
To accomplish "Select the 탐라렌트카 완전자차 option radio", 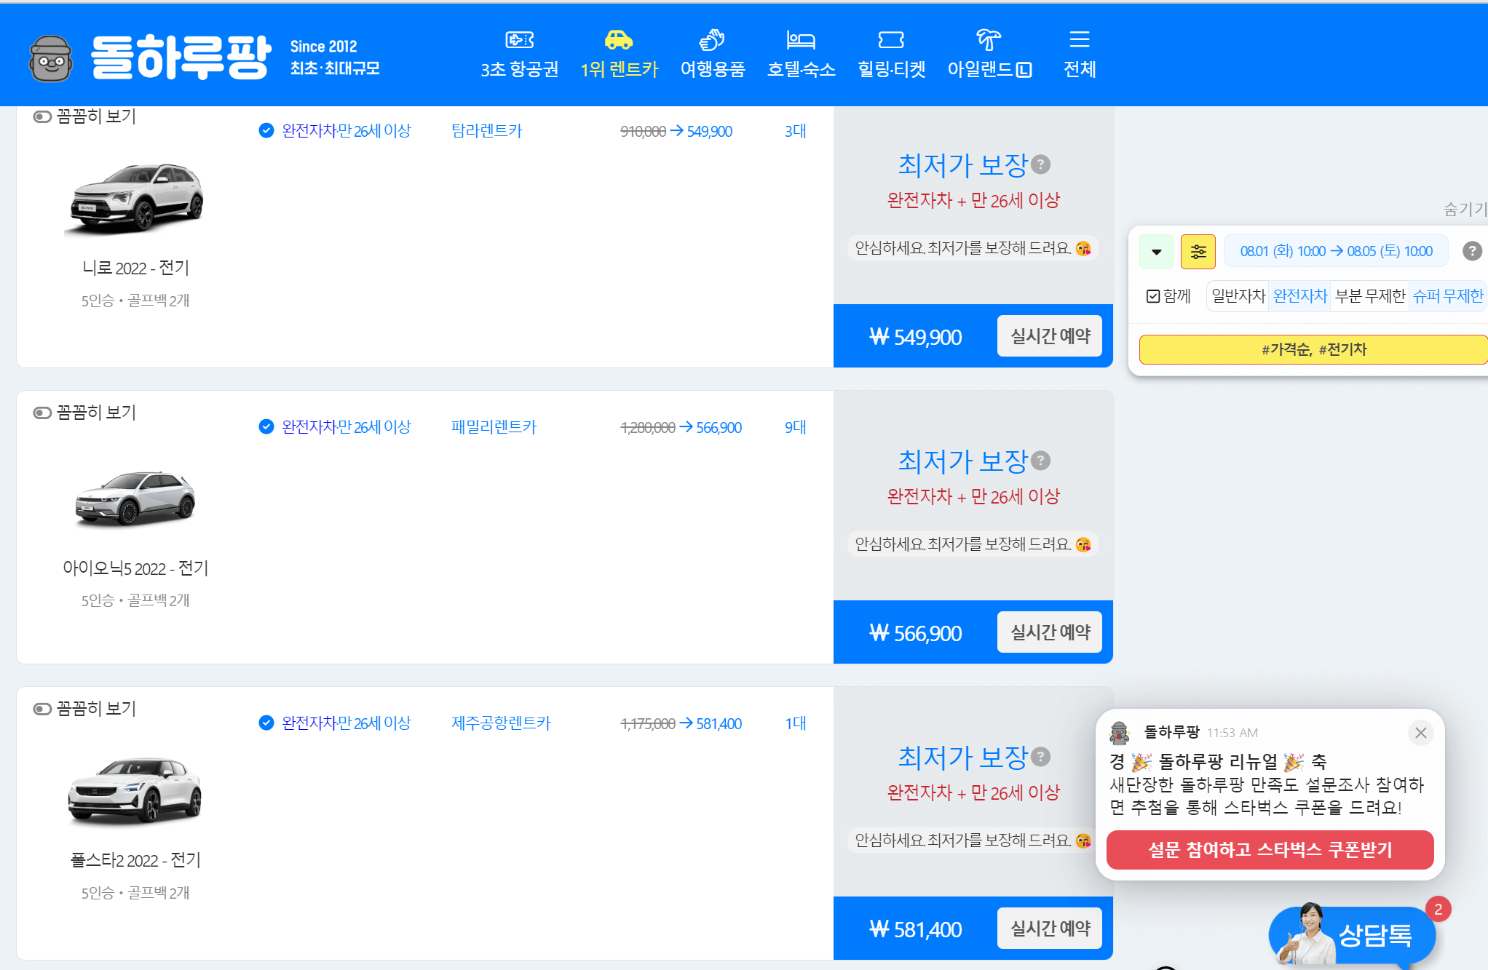I will (x=266, y=131).
